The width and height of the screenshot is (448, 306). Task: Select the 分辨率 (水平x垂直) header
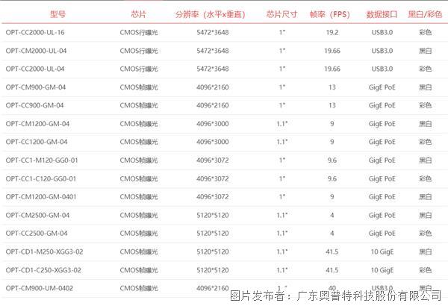point(210,14)
